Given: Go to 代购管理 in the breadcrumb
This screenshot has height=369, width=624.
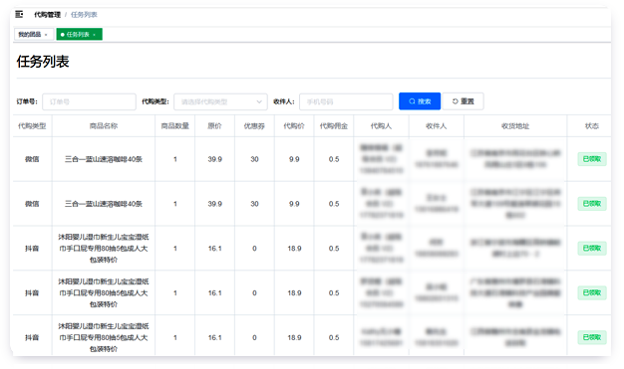Looking at the screenshot, I should (x=48, y=15).
